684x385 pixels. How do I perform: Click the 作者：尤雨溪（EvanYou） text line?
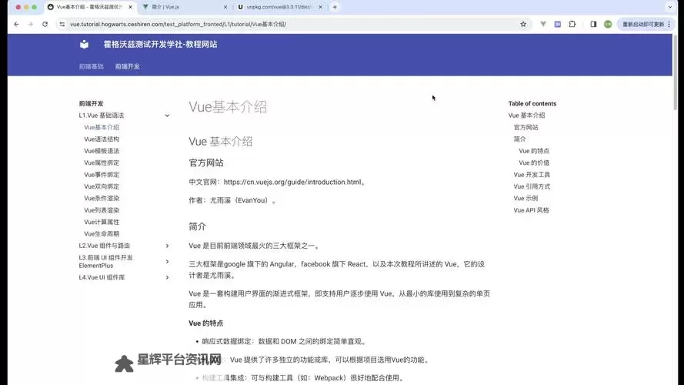tap(232, 200)
